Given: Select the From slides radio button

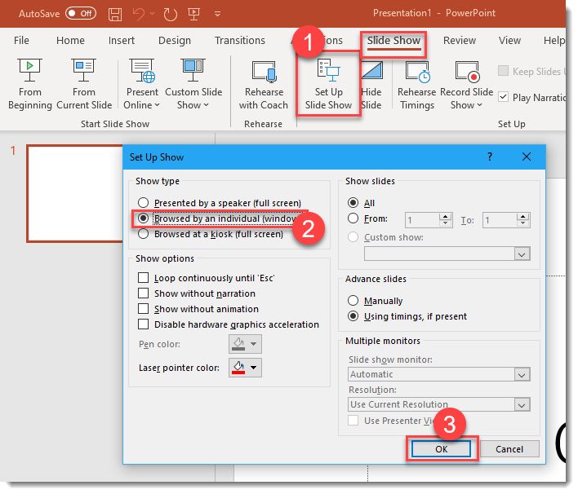Looking at the screenshot, I should [x=353, y=218].
